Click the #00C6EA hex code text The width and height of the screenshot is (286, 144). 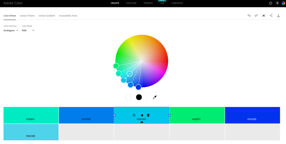[141, 119]
